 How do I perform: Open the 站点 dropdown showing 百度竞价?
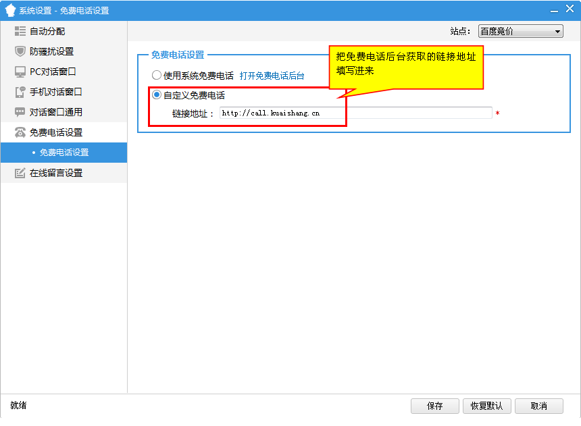(x=520, y=31)
